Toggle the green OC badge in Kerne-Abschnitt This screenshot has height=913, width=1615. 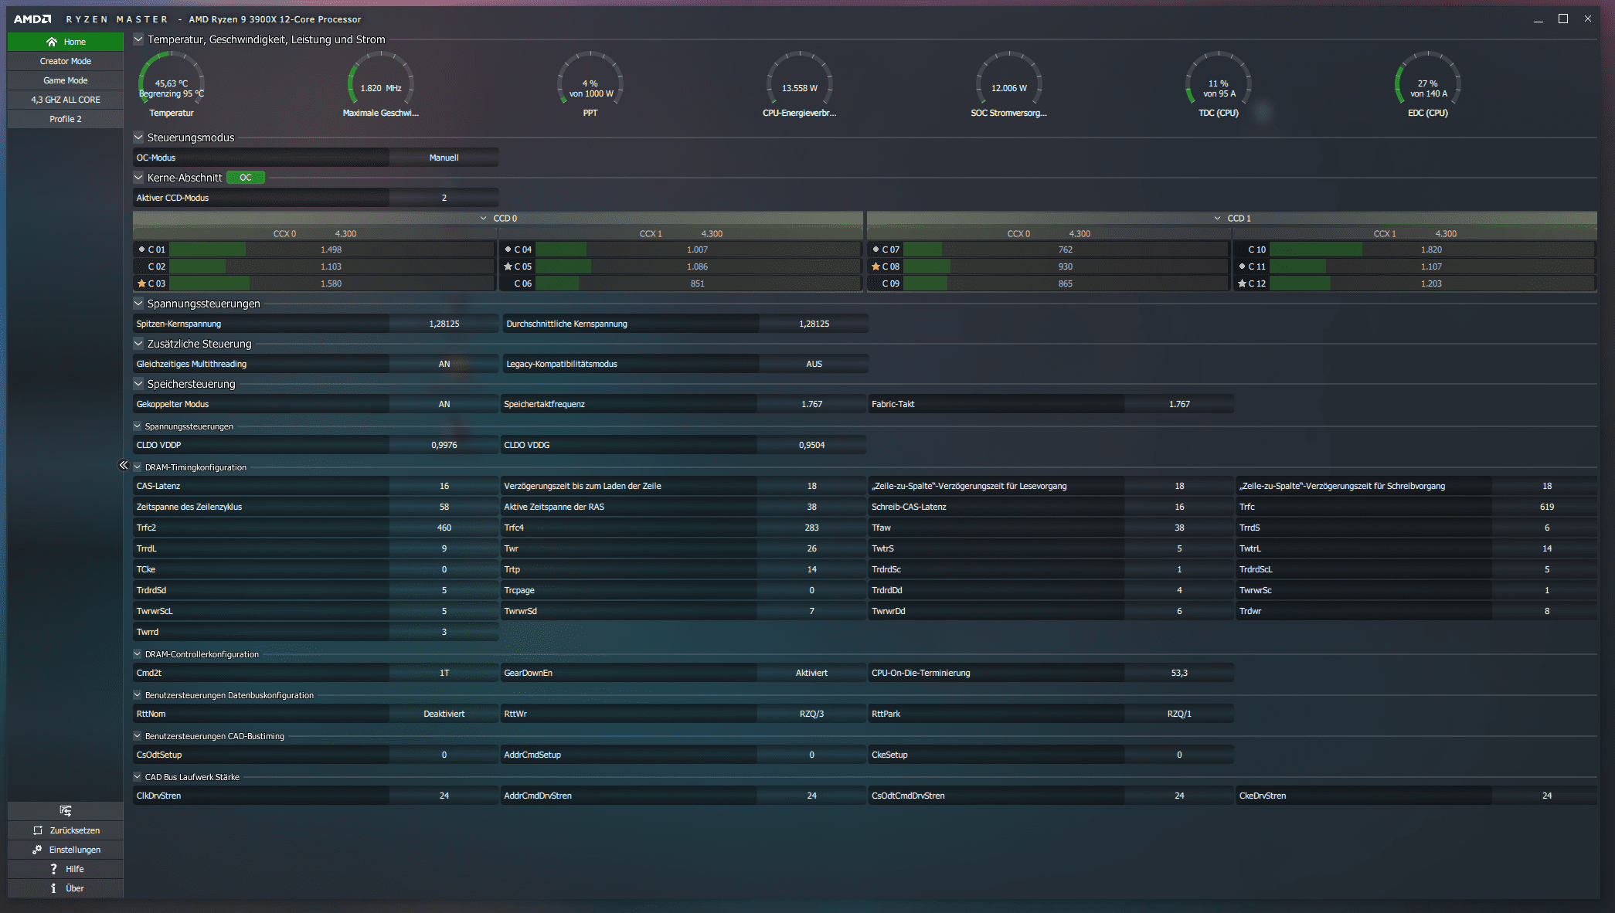point(246,178)
